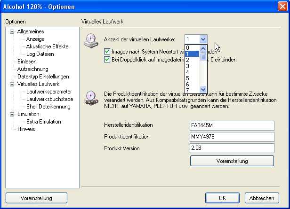Image resolution: width=290 pixels, height=209 pixels.
Task: Select Hinweis in options tree
Action: click(x=26, y=129)
